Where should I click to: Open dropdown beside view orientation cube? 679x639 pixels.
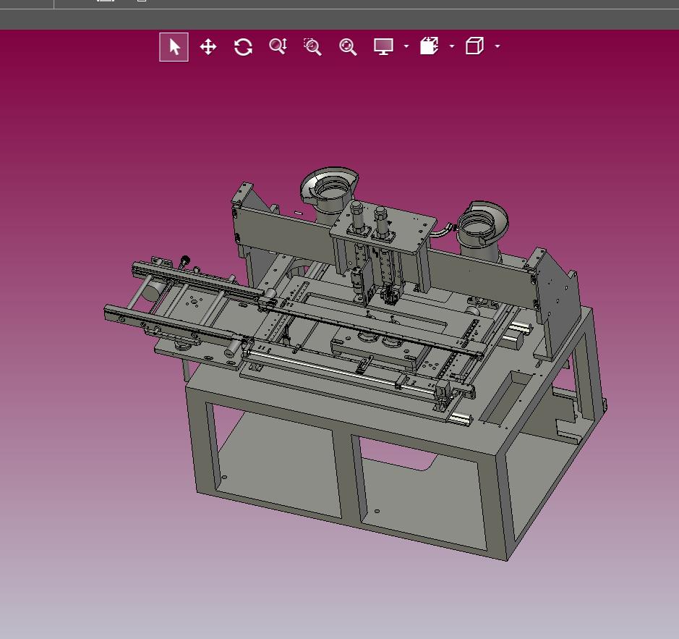point(497,46)
